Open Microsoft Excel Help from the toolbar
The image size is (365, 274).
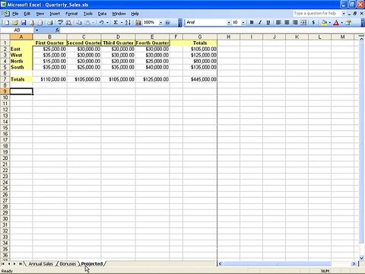point(167,23)
